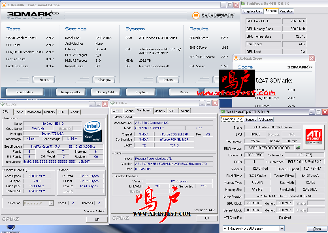Click the ATI Radeon Graphics logo in GPU-Z
The width and height of the screenshot is (328, 233).
(314, 137)
